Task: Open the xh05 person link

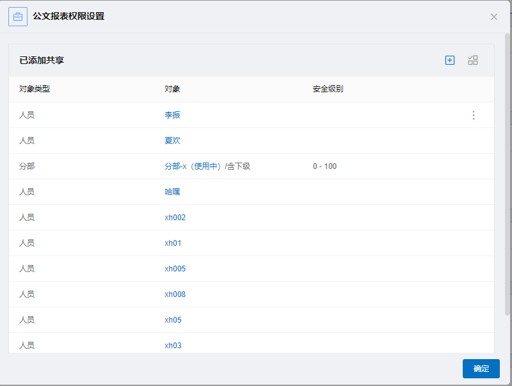Action: pos(173,320)
